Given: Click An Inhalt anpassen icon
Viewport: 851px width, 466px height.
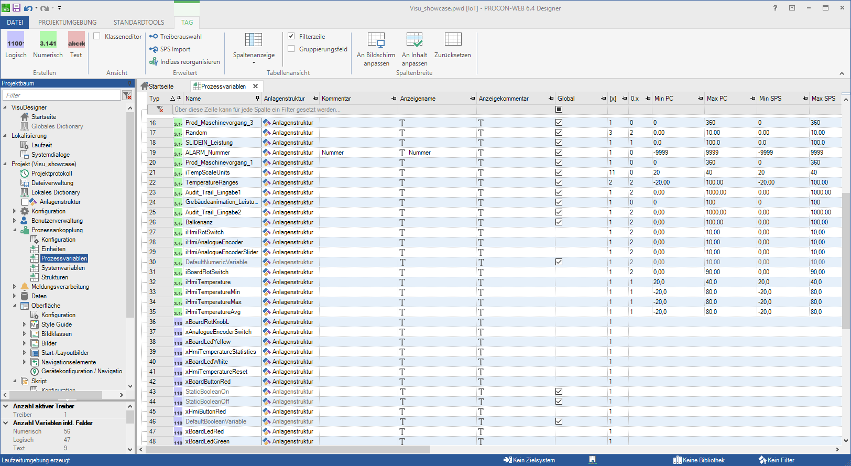Looking at the screenshot, I should pos(414,40).
